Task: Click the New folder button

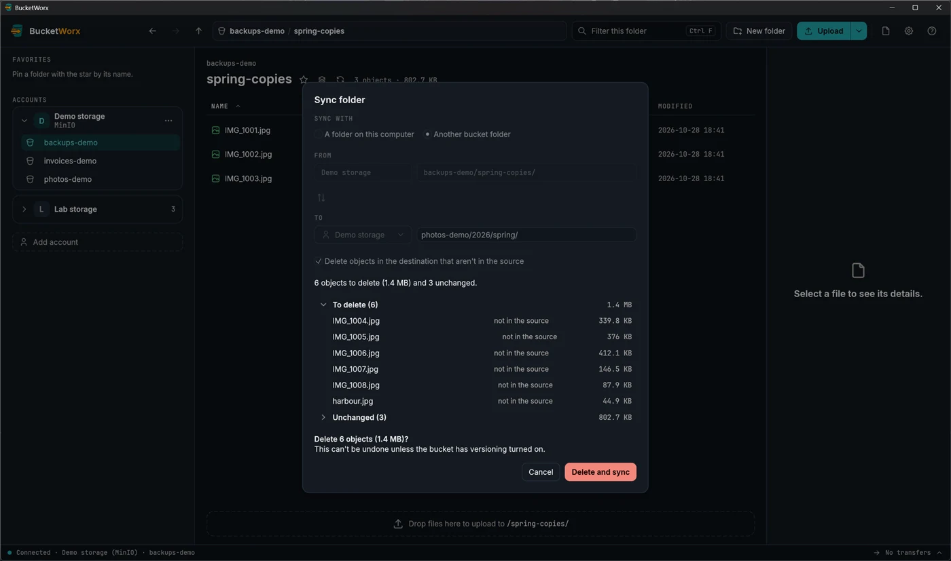Action: (759, 31)
